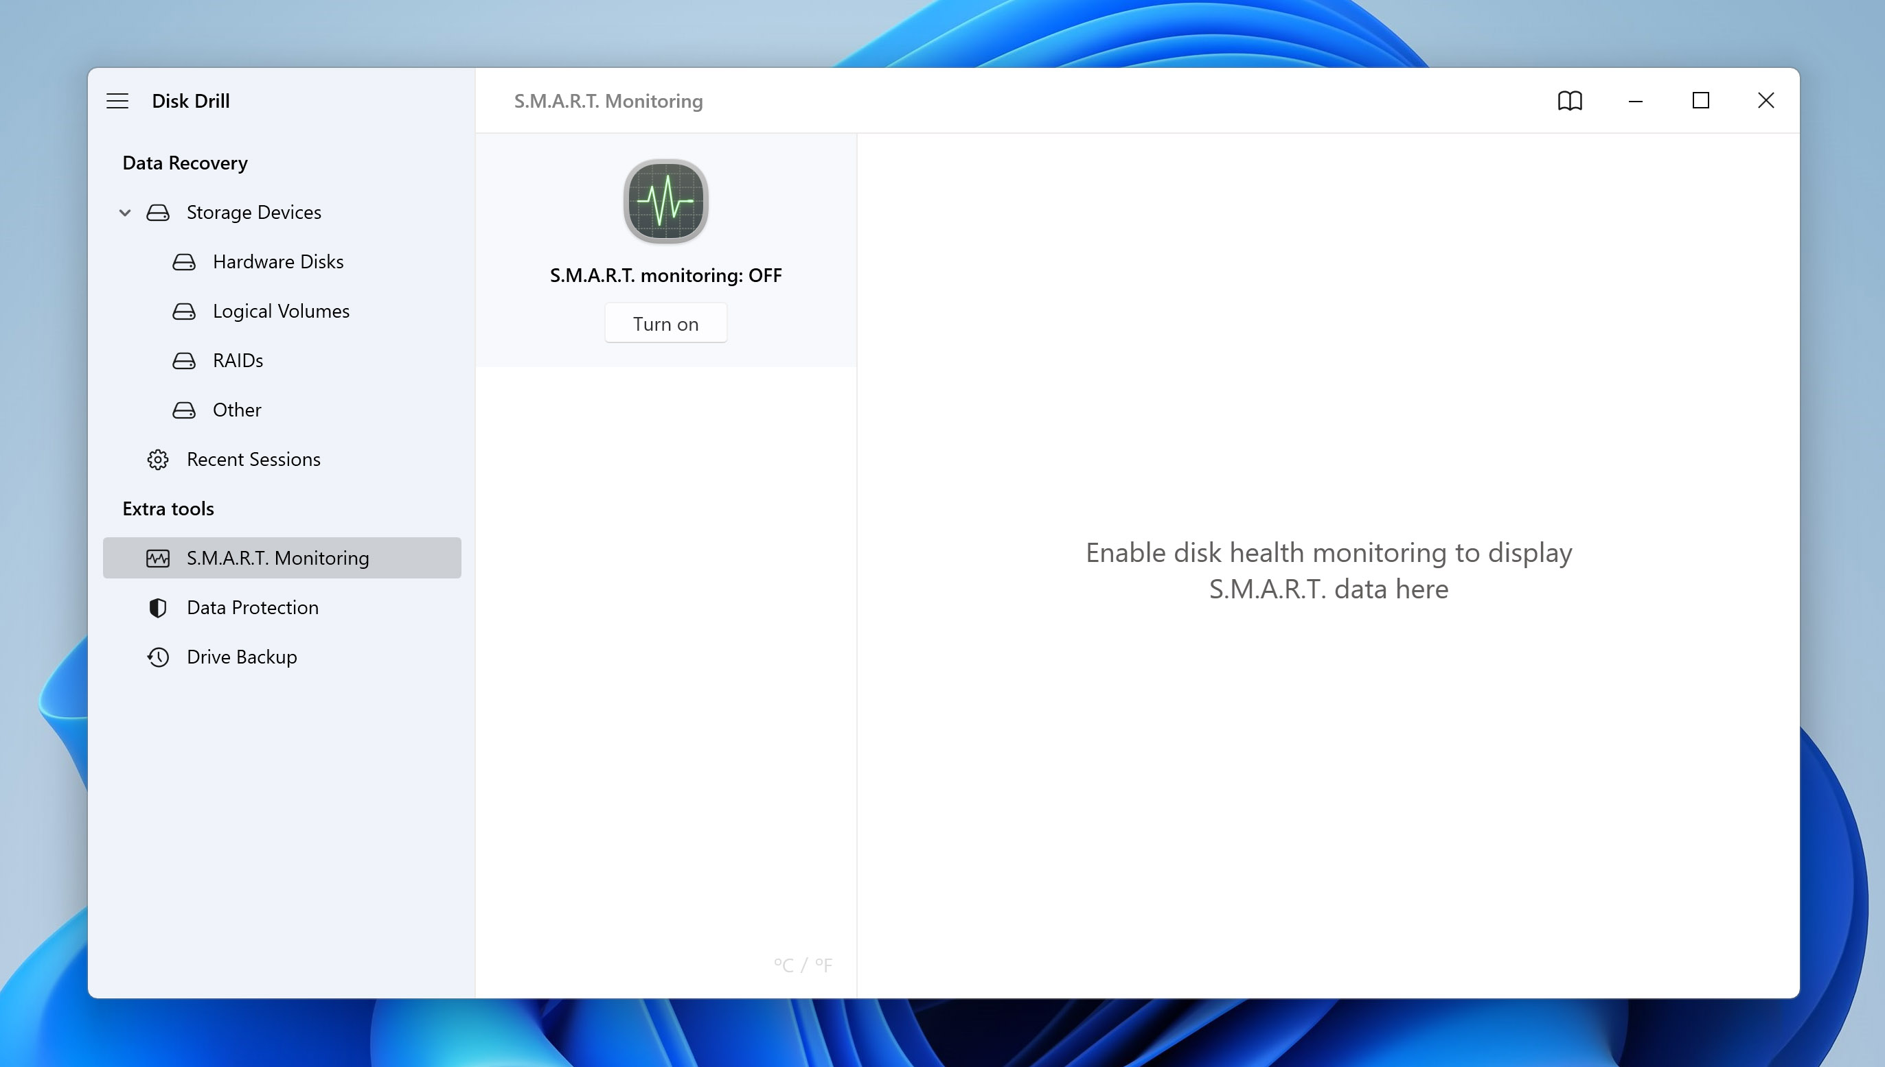Click the S.M.A.R.T. Monitoring page title
This screenshot has height=1067, width=1885.
coord(608,100)
